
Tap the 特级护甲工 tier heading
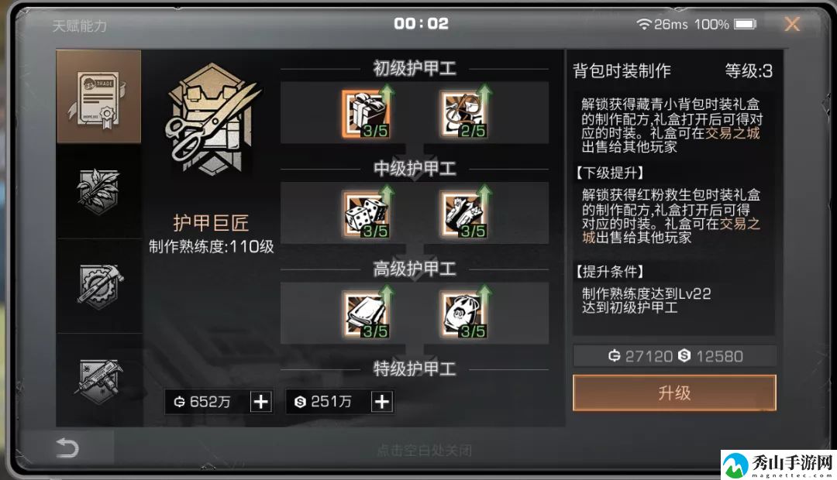[x=414, y=369]
